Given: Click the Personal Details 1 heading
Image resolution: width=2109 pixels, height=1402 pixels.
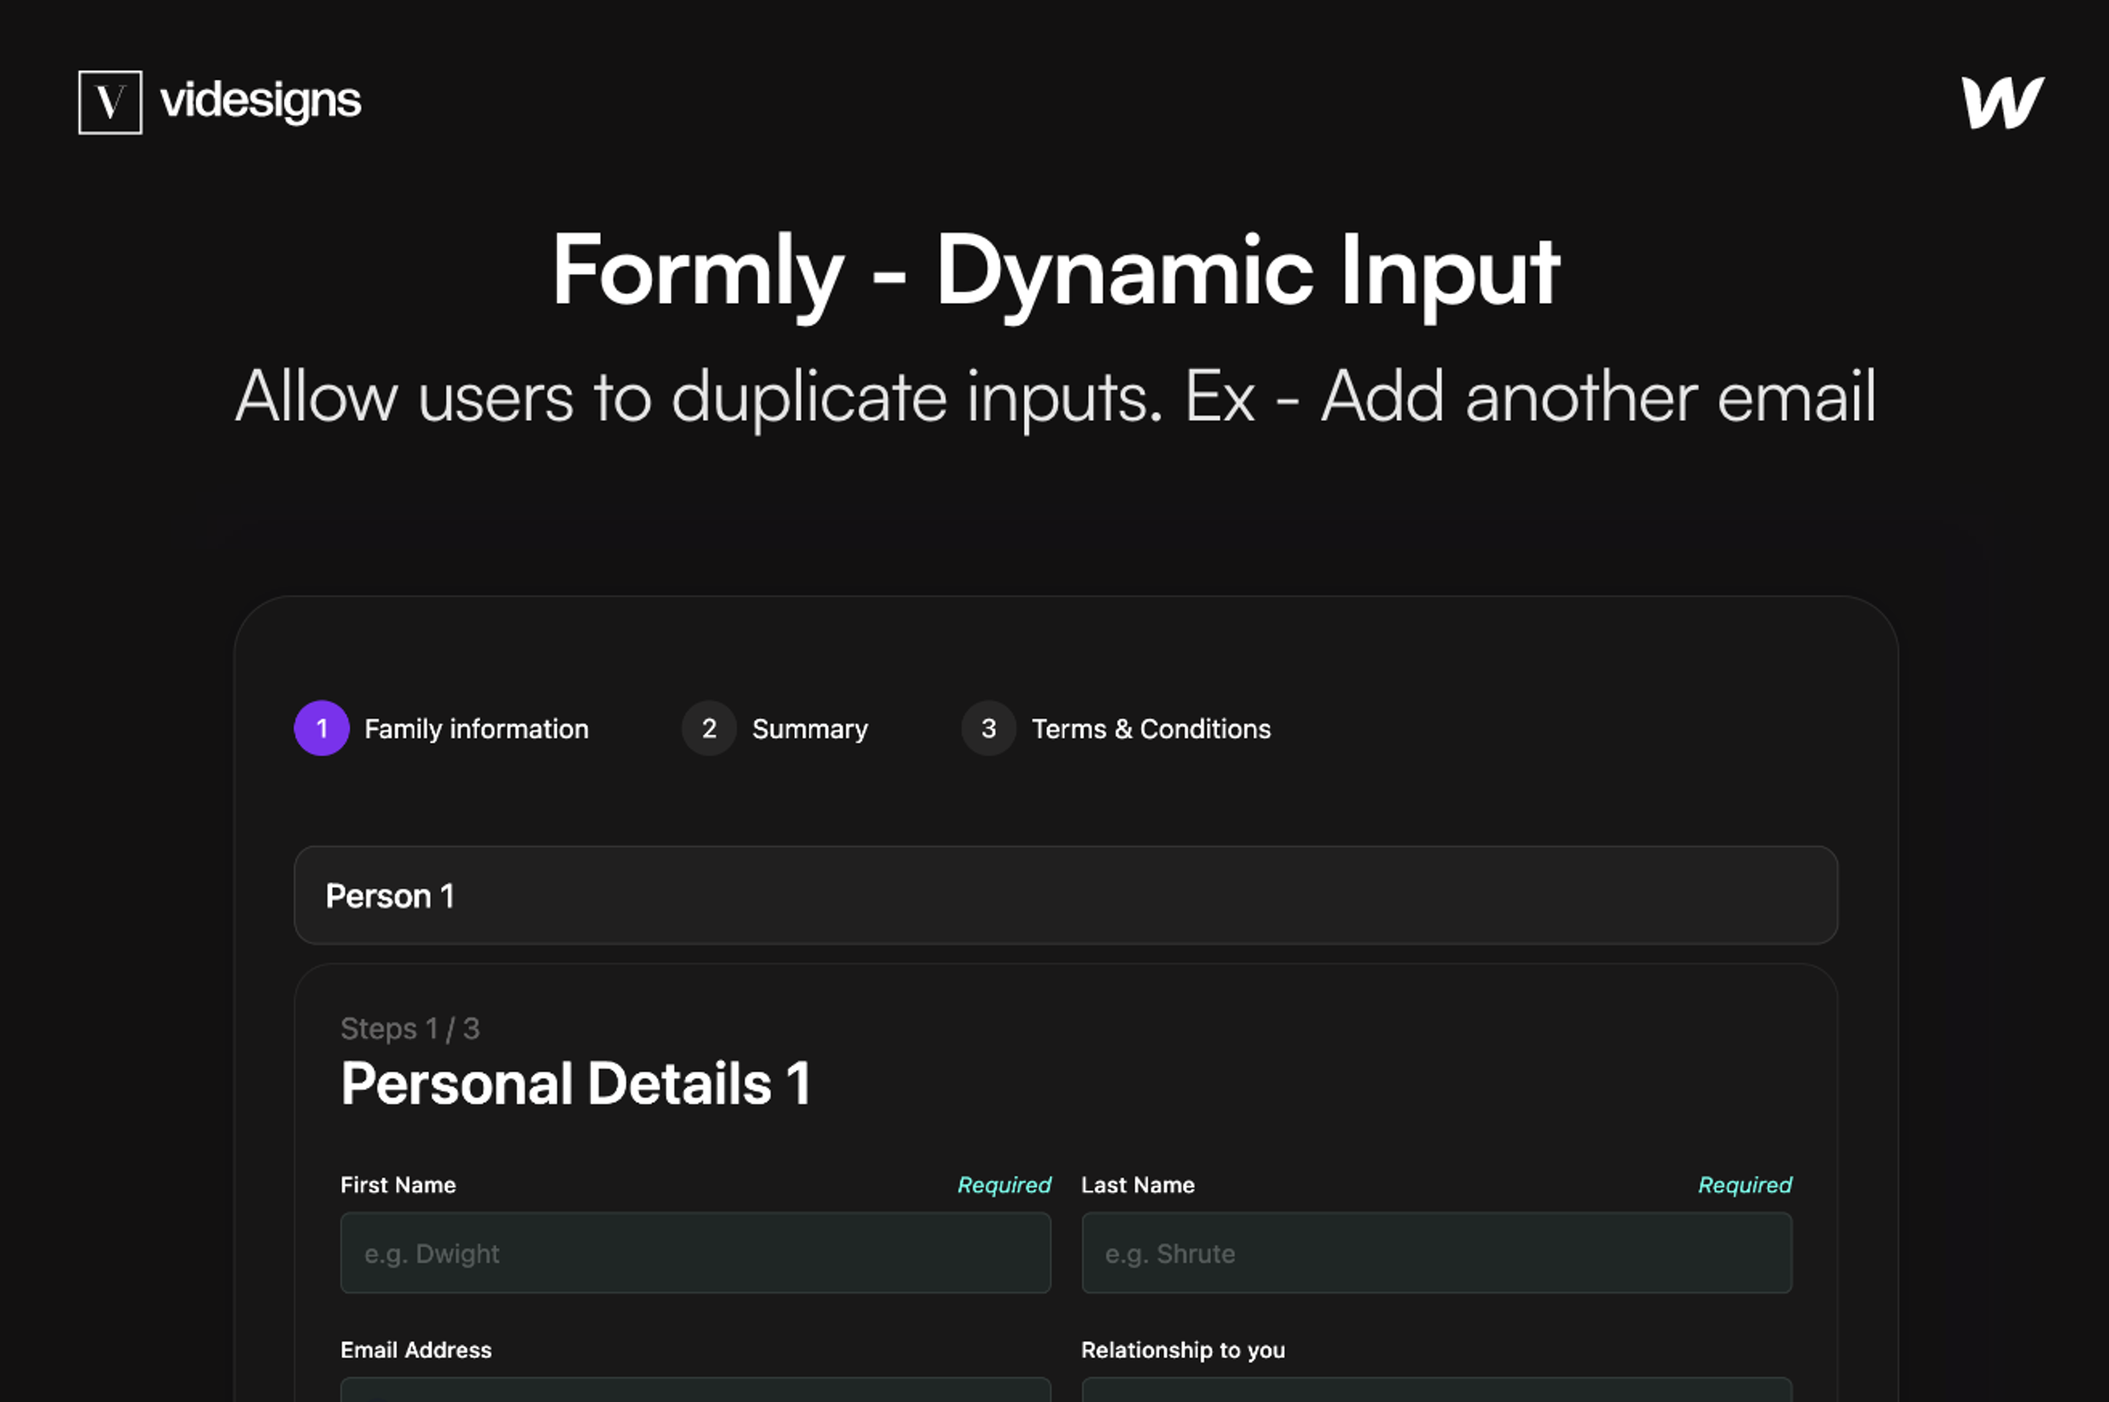Looking at the screenshot, I should pyautogui.click(x=576, y=1084).
